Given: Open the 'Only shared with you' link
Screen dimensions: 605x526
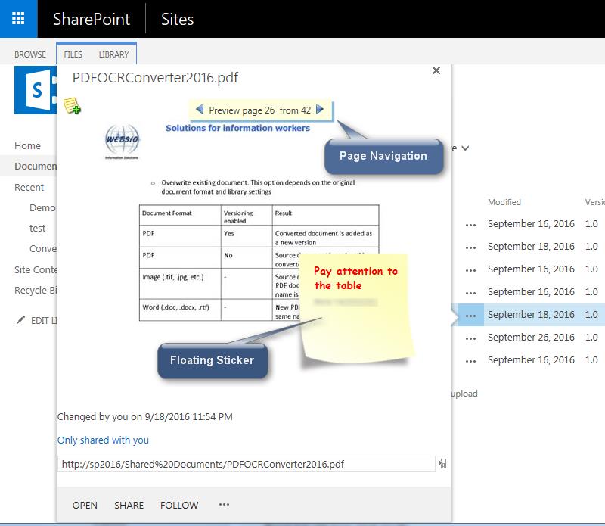Looking at the screenshot, I should pos(103,440).
